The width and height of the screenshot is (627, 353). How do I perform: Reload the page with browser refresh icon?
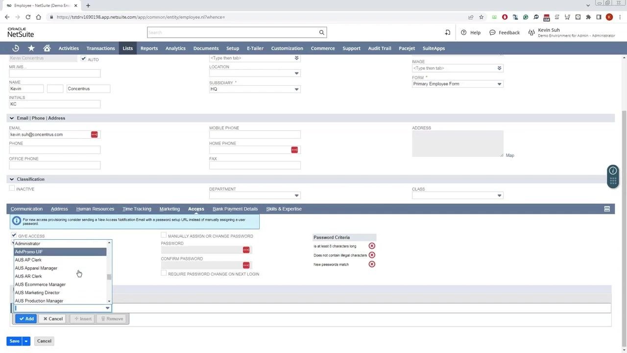click(x=28, y=17)
